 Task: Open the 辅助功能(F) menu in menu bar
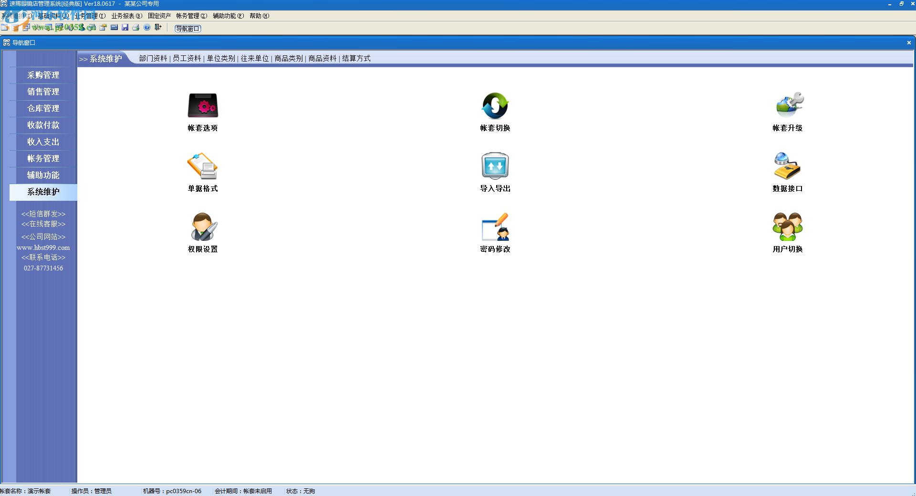229,16
